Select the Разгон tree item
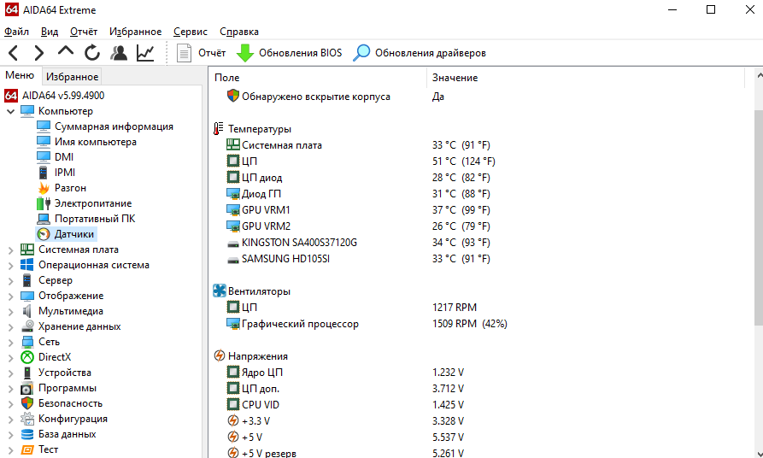Viewport: 763px width, 458px height. point(70,188)
